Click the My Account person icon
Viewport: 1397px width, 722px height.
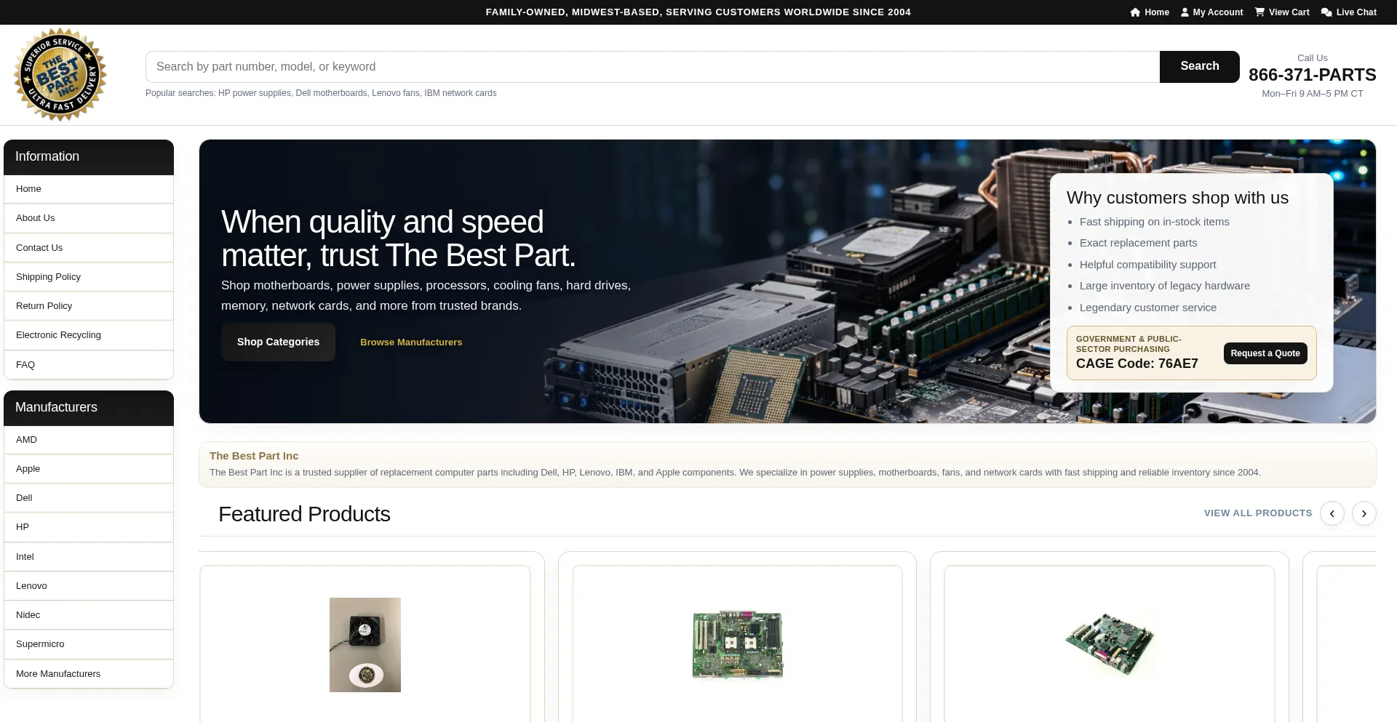tap(1185, 12)
